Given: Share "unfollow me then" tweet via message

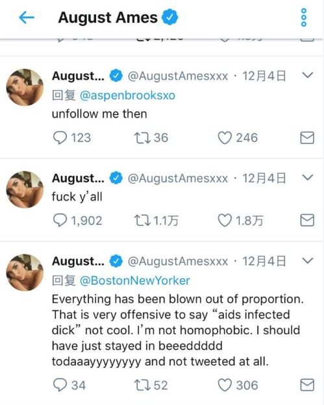Looking at the screenshot, I should pos(307,138).
